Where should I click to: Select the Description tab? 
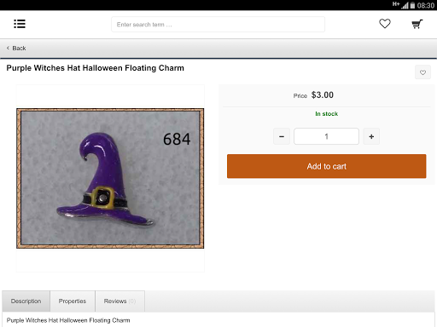click(26, 301)
